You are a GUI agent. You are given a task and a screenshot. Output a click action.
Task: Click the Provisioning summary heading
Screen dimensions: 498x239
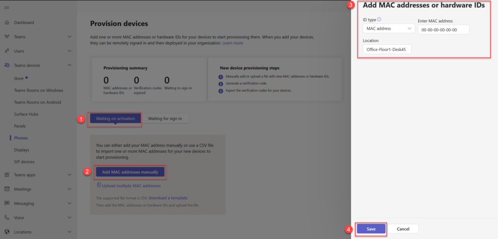pyautogui.click(x=125, y=68)
